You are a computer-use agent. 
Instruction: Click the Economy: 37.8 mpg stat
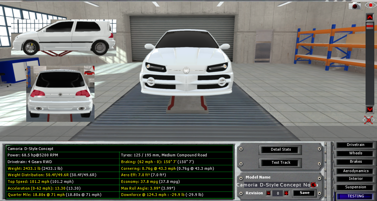tap(140, 182)
